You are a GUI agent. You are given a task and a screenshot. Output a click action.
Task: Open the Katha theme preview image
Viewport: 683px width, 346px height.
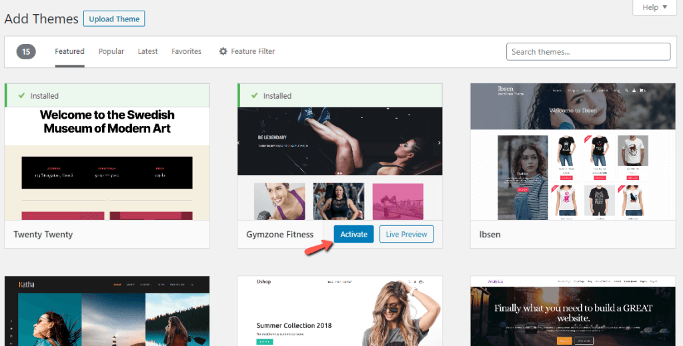(x=107, y=311)
